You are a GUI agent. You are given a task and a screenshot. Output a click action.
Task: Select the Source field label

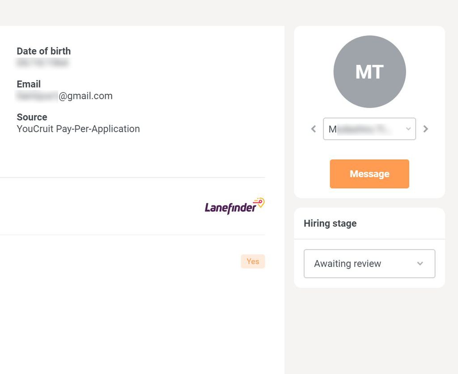pyautogui.click(x=32, y=117)
